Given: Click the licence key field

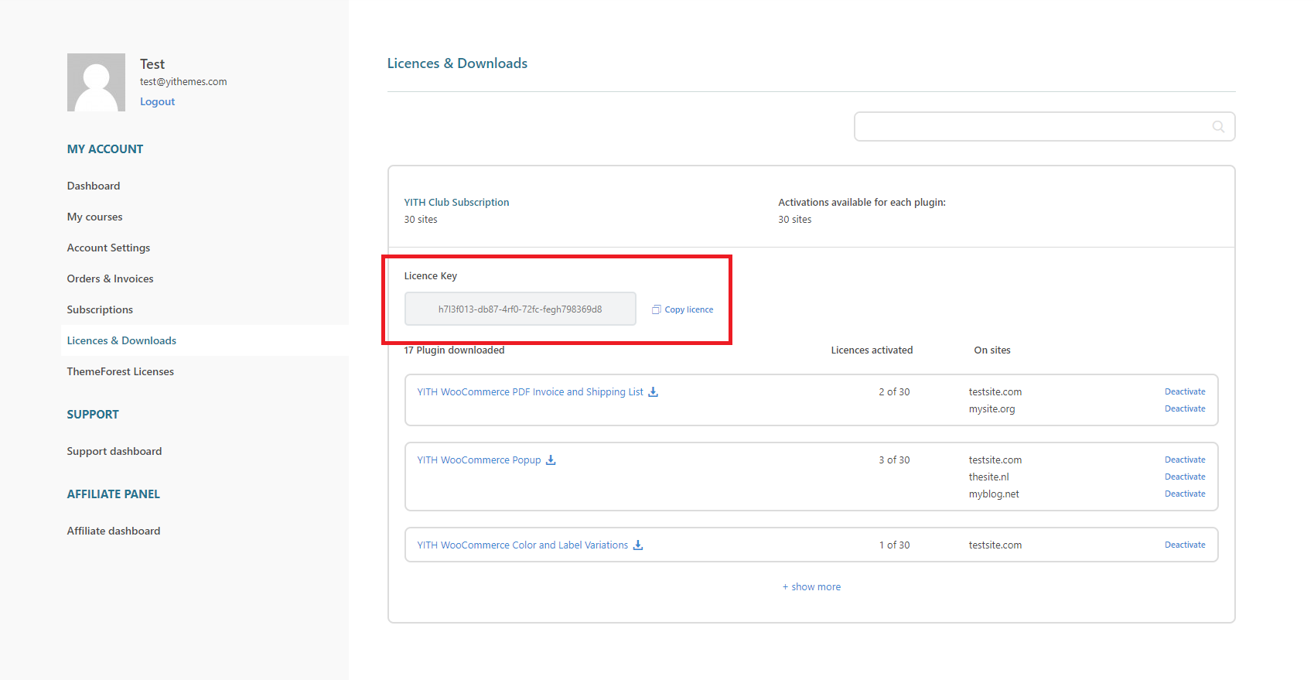Looking at the screenshot, I should point(520,309).
